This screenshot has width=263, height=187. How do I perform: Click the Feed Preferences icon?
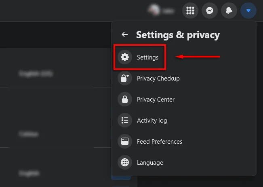point(125,142)
